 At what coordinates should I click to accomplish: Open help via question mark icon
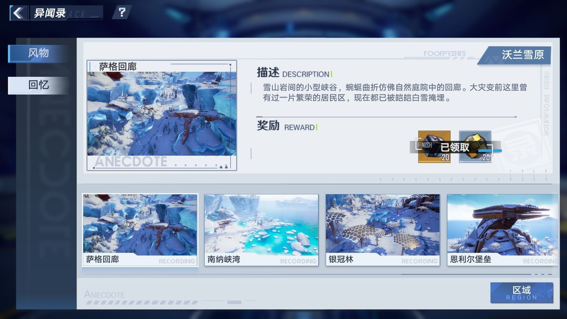122,12
